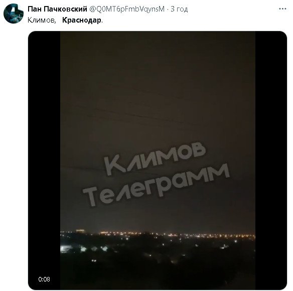Open the tweet via the 3 год timestamp
This screenshot has height=291, width=293.
pyautogui.click(x=179, y=9)
